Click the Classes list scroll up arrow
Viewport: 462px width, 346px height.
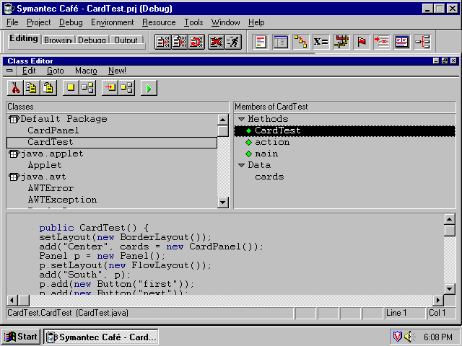point(223,120)
